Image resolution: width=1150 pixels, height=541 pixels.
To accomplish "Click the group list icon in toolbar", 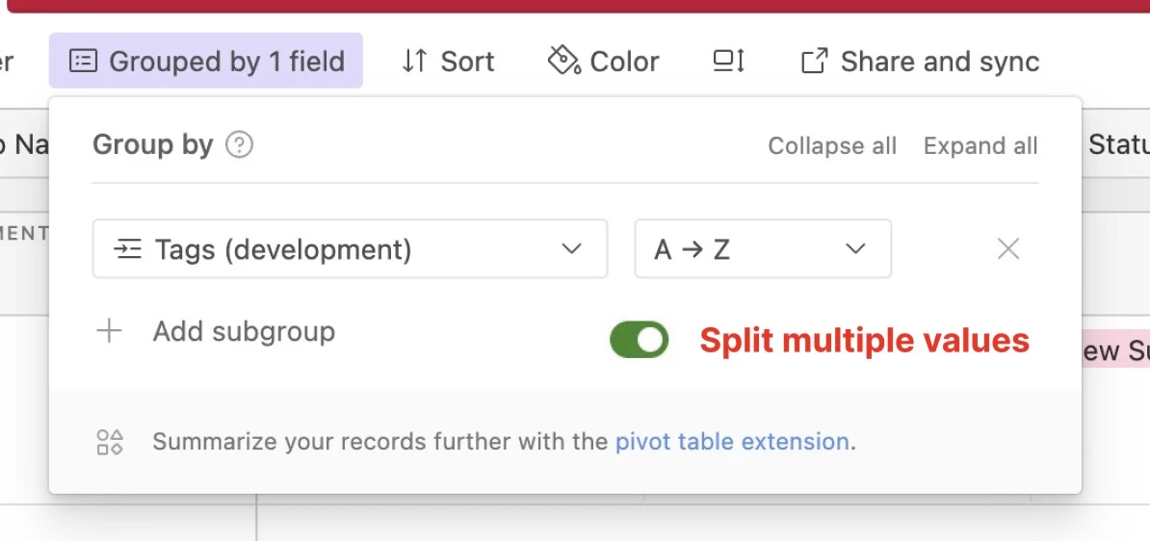I will [x=83, y=61].
